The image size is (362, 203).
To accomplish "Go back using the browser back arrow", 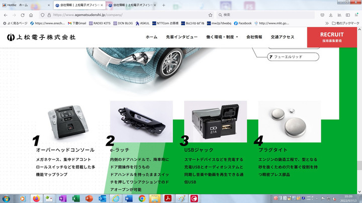I will pyautogui.click(x=6, y=15).
